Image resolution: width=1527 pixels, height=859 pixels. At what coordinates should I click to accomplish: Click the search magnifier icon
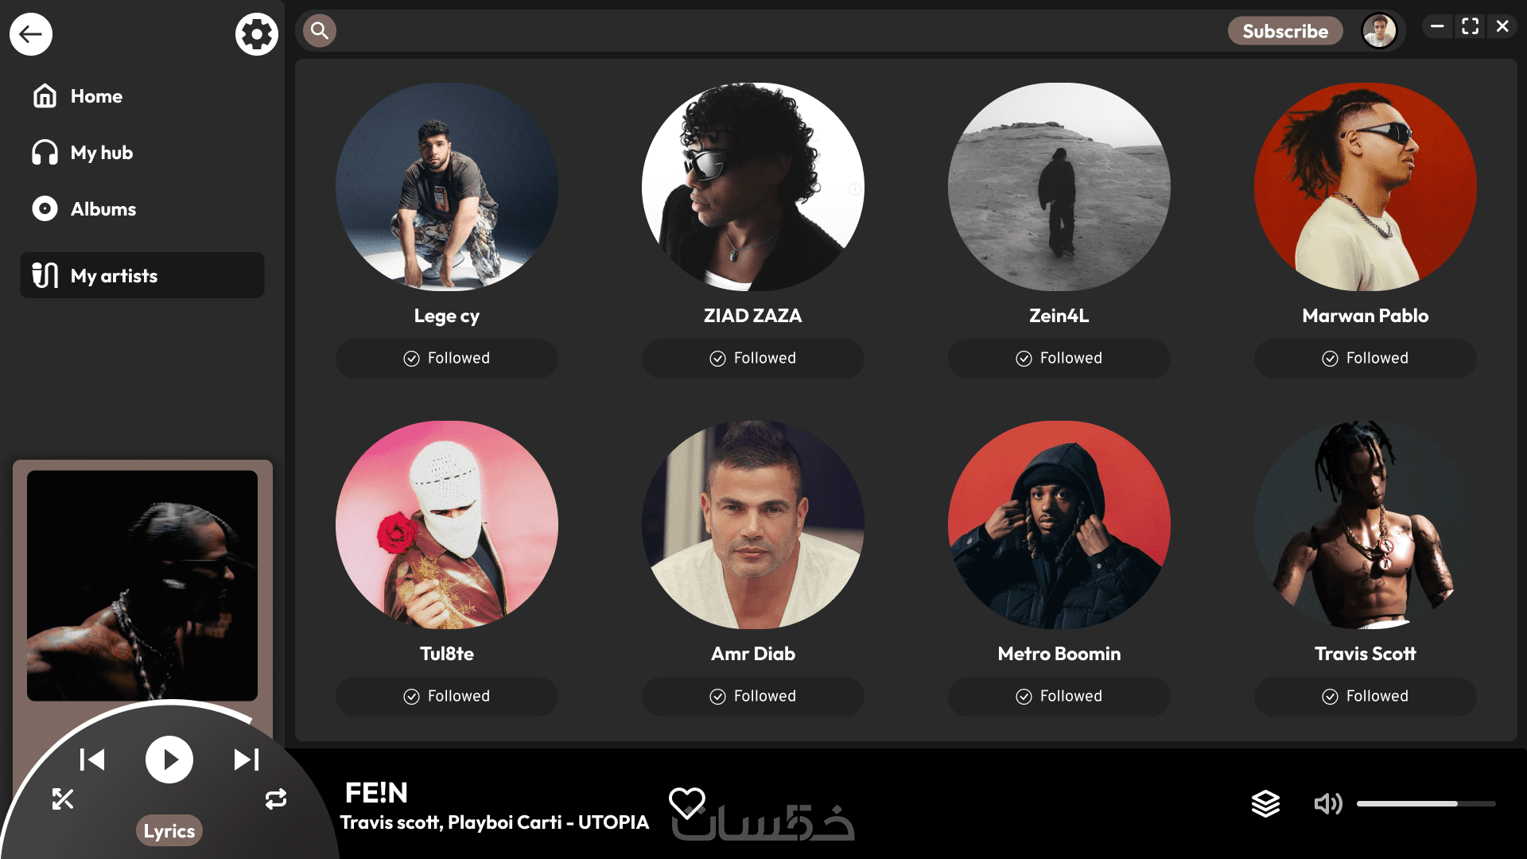[x=320, y=31]
